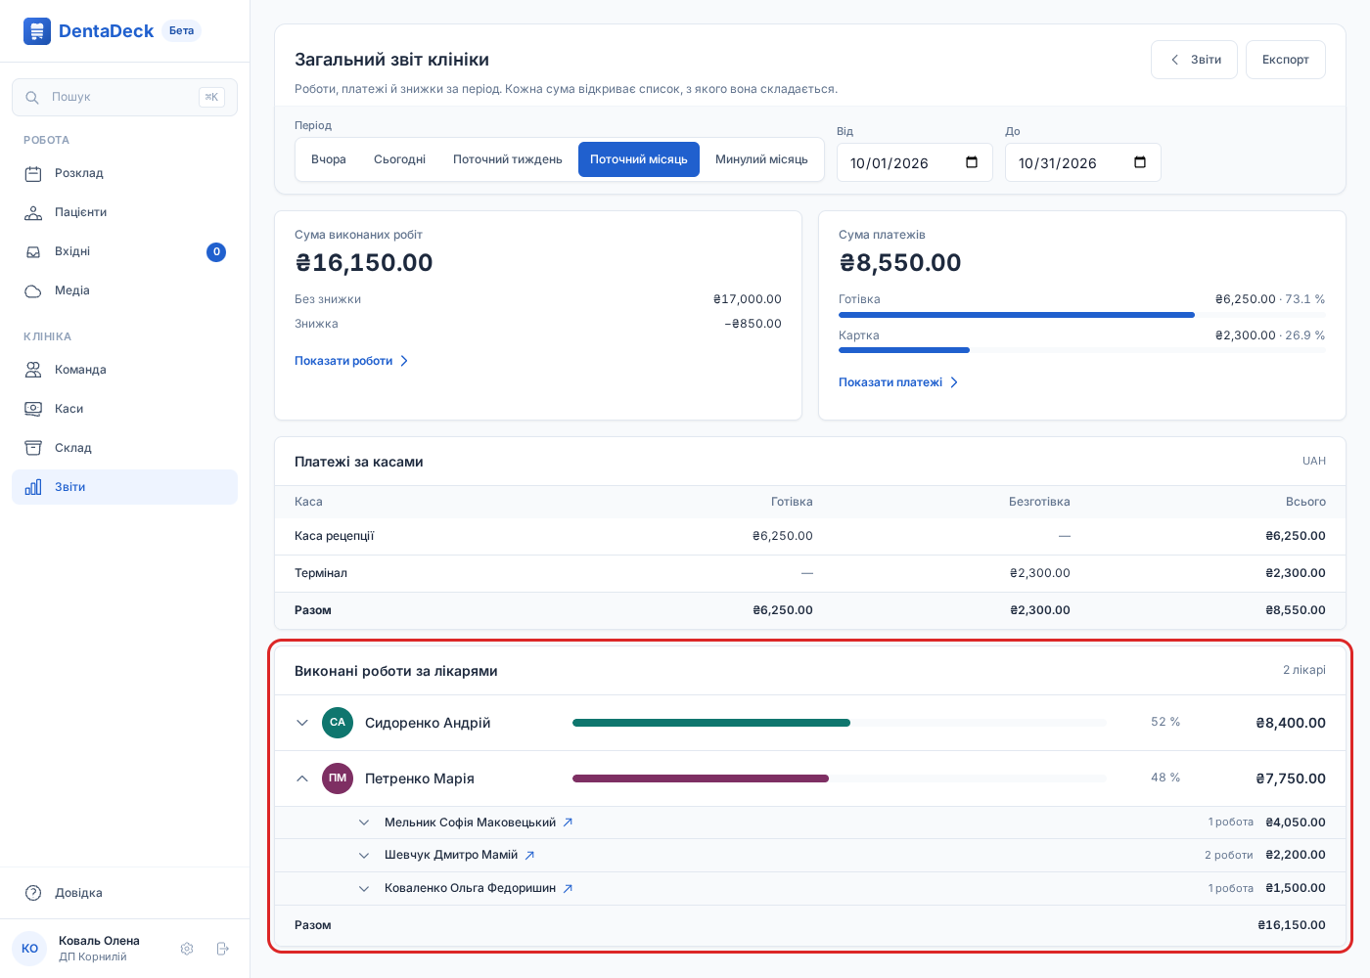This screenshot has width=1370, height=978.
Task: Click the Готівка payment progress bar
Action: point(1082,315)
